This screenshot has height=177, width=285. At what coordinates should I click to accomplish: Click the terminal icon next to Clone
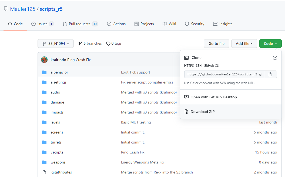pos(186,58)
